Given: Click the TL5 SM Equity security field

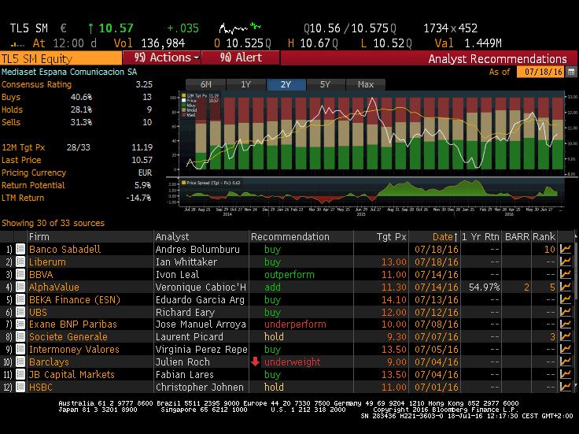Looking at the screenshot, I should point(61,58).
